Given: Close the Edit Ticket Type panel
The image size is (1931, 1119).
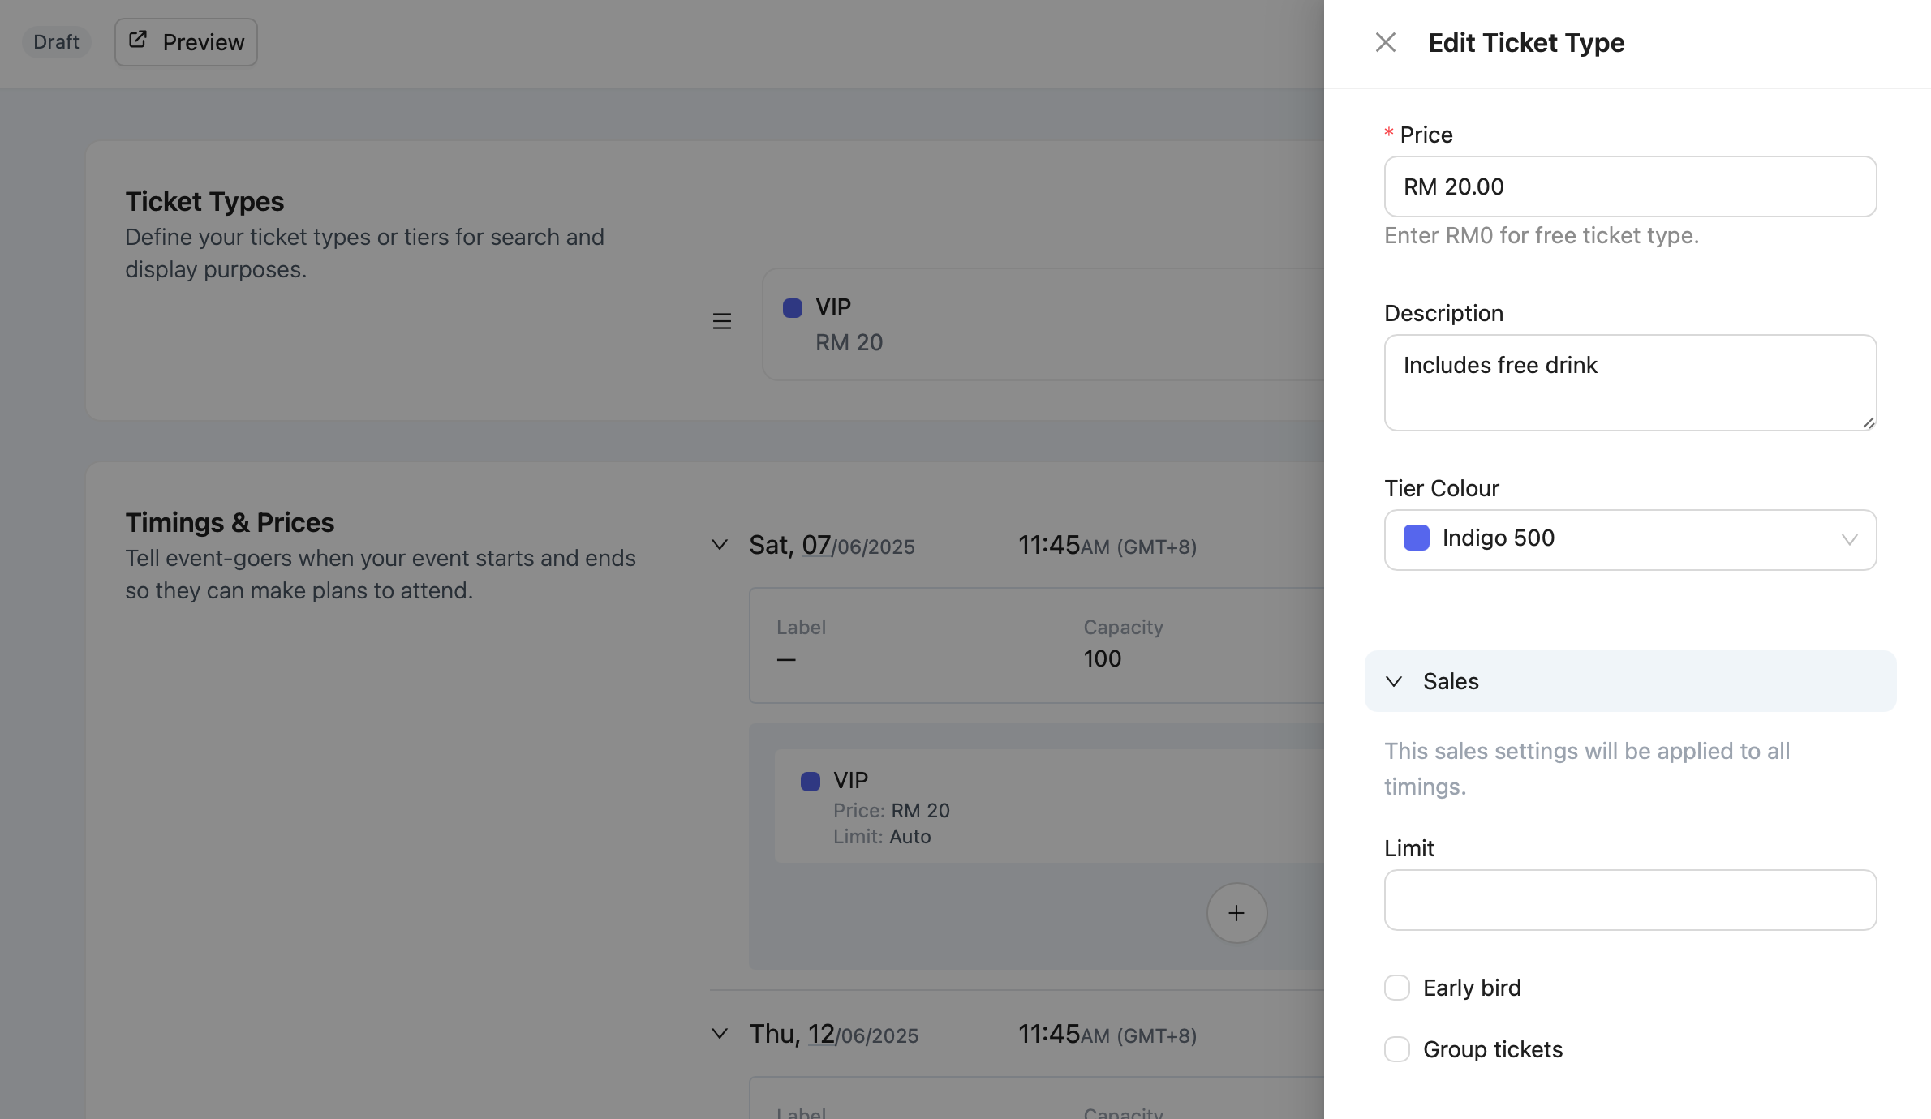Looking at the screenshot, I should [1386, 42].
